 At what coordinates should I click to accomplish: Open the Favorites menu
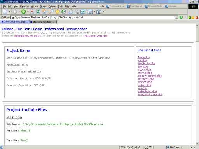pos(24,6)
